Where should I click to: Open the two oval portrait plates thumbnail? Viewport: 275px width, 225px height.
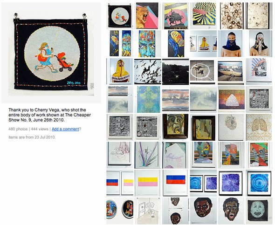coord(120,211)
